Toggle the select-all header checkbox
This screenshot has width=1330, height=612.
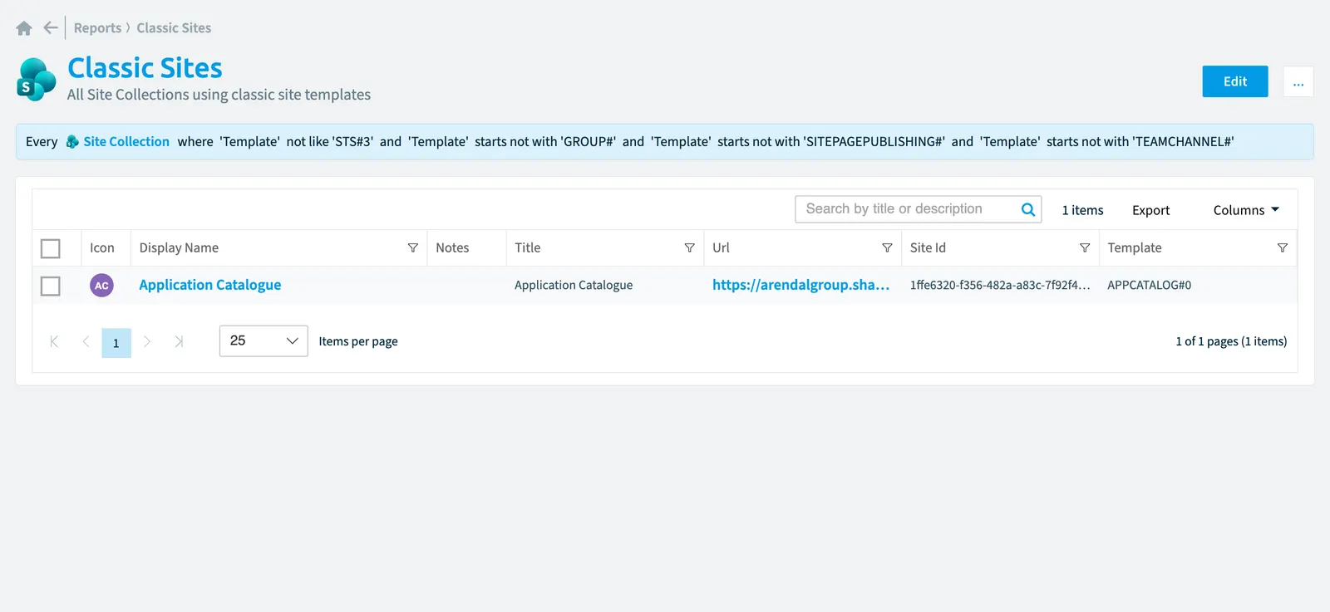point(51,248)
